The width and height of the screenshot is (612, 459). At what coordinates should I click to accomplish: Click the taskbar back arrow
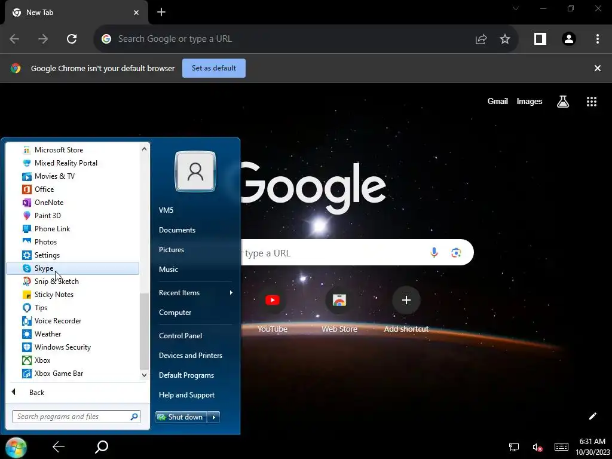59,447
